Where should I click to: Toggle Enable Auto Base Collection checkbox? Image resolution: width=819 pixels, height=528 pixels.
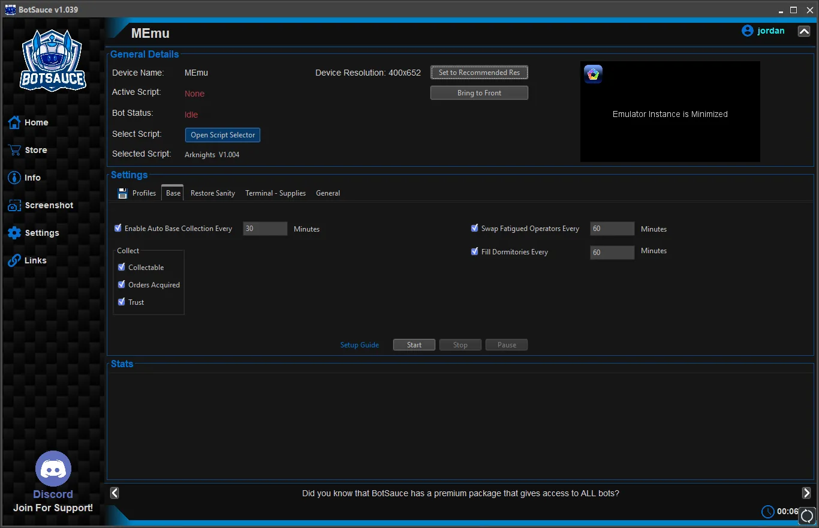click(x=118, y=228)
